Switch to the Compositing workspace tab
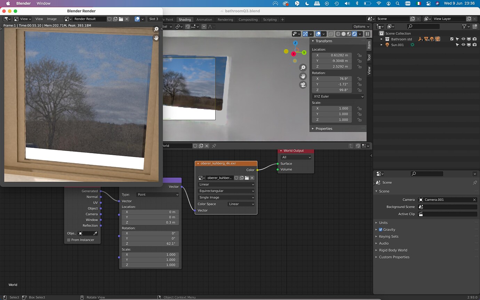 [248, 19]
